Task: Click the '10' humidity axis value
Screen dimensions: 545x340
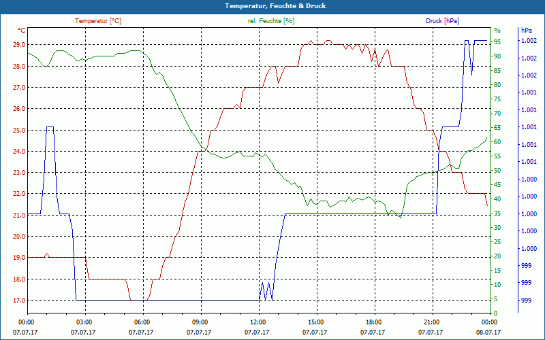Action: pos(497,285)
